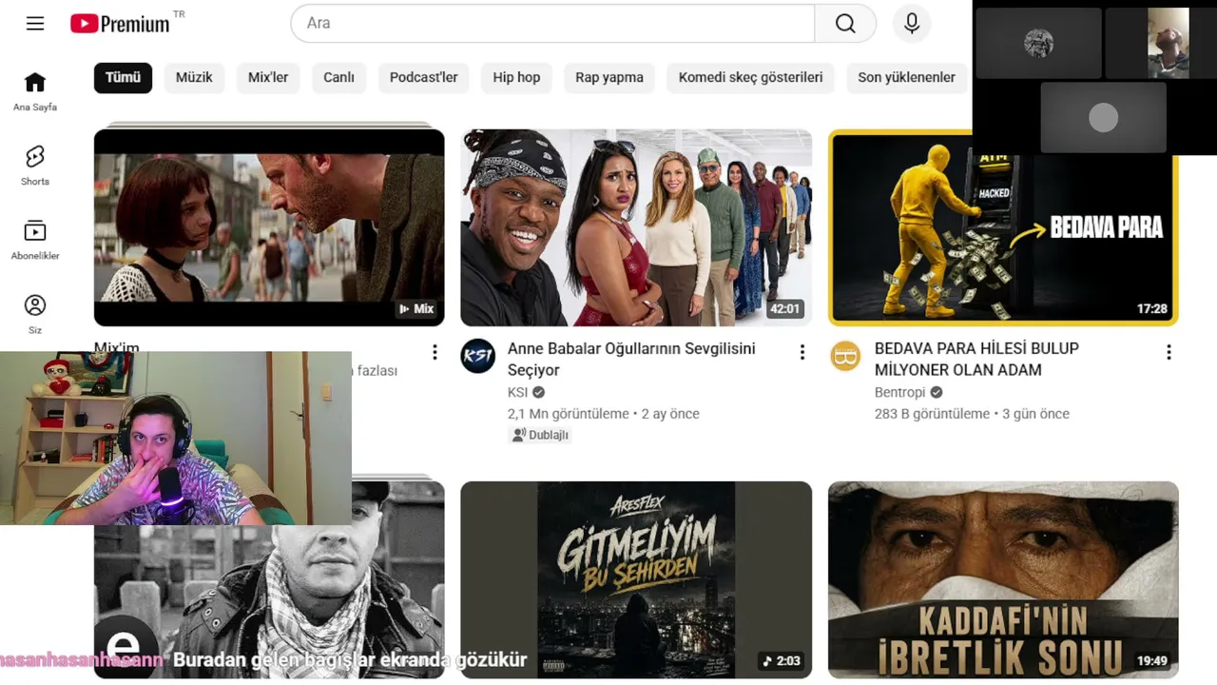
Task: Open Bentropi channel avatar
Action: pyautogui.click(x=845, y=356)
